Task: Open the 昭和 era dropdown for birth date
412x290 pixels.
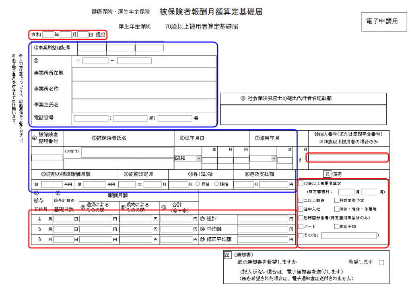Action: [x=187, y=158]
